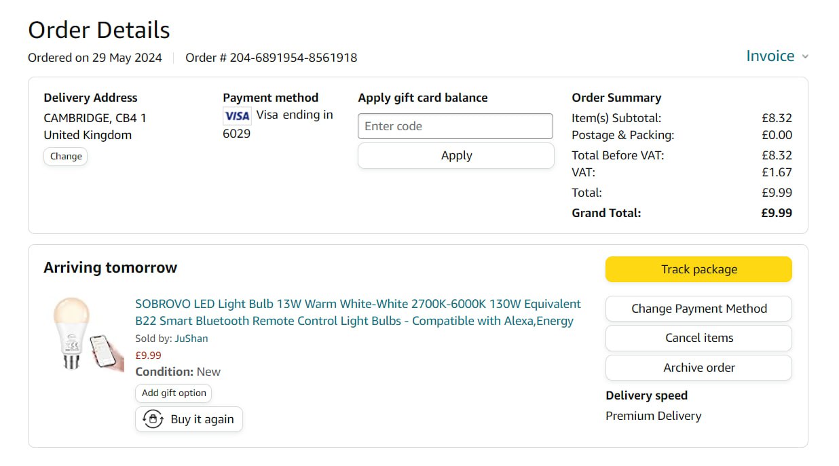Click the gift card Enter code field

(x=455, y=126)
